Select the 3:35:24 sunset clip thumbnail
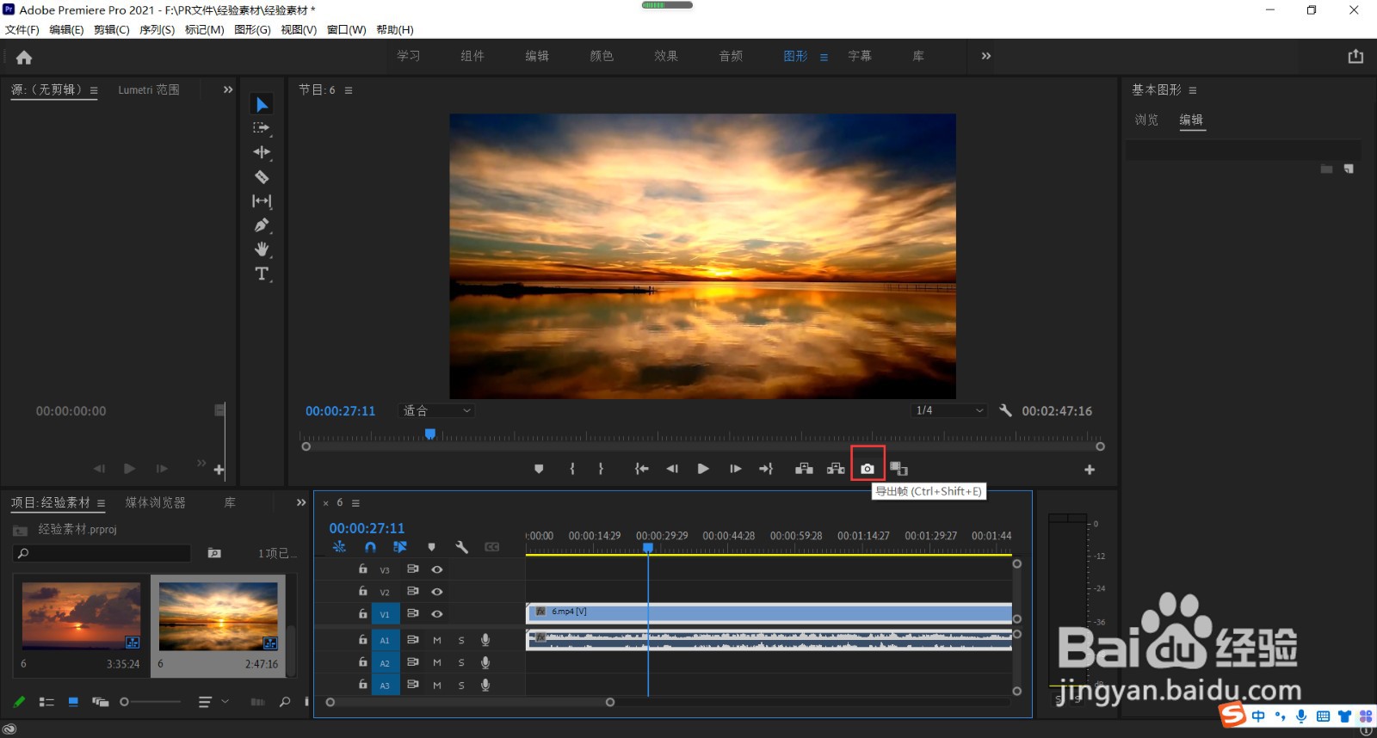Image resolution: width=1377 pixels, height=738 pixels. click(x=81, y=616)
